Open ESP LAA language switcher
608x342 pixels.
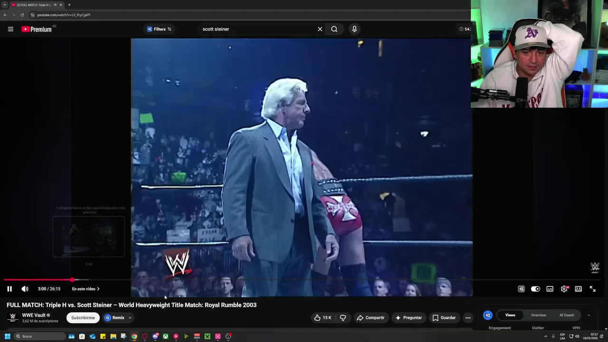[x=562, y=336]
